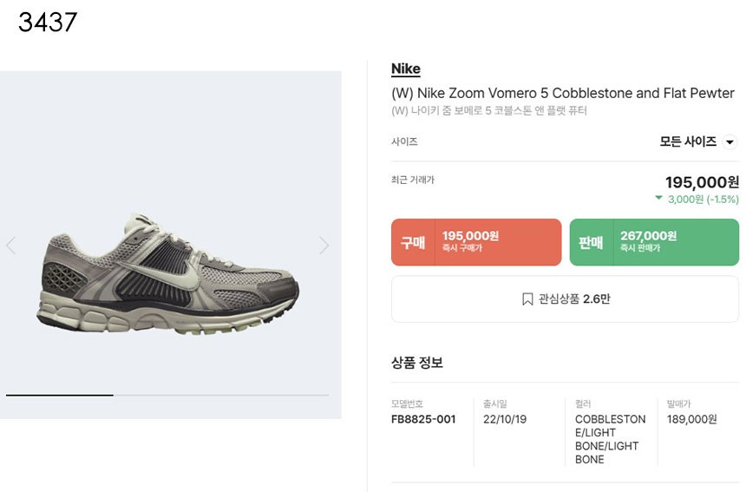Open the Nike brand link
The width and height of the screenshot is (746, 492).
click(405, 69)
